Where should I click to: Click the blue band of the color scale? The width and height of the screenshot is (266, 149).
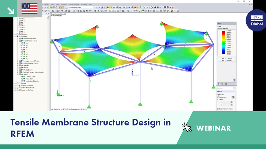pyautogui.click(x=224, y=52)
